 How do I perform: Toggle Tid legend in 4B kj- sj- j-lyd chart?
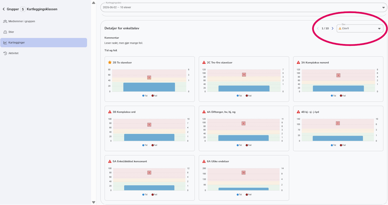pos(333,145)
